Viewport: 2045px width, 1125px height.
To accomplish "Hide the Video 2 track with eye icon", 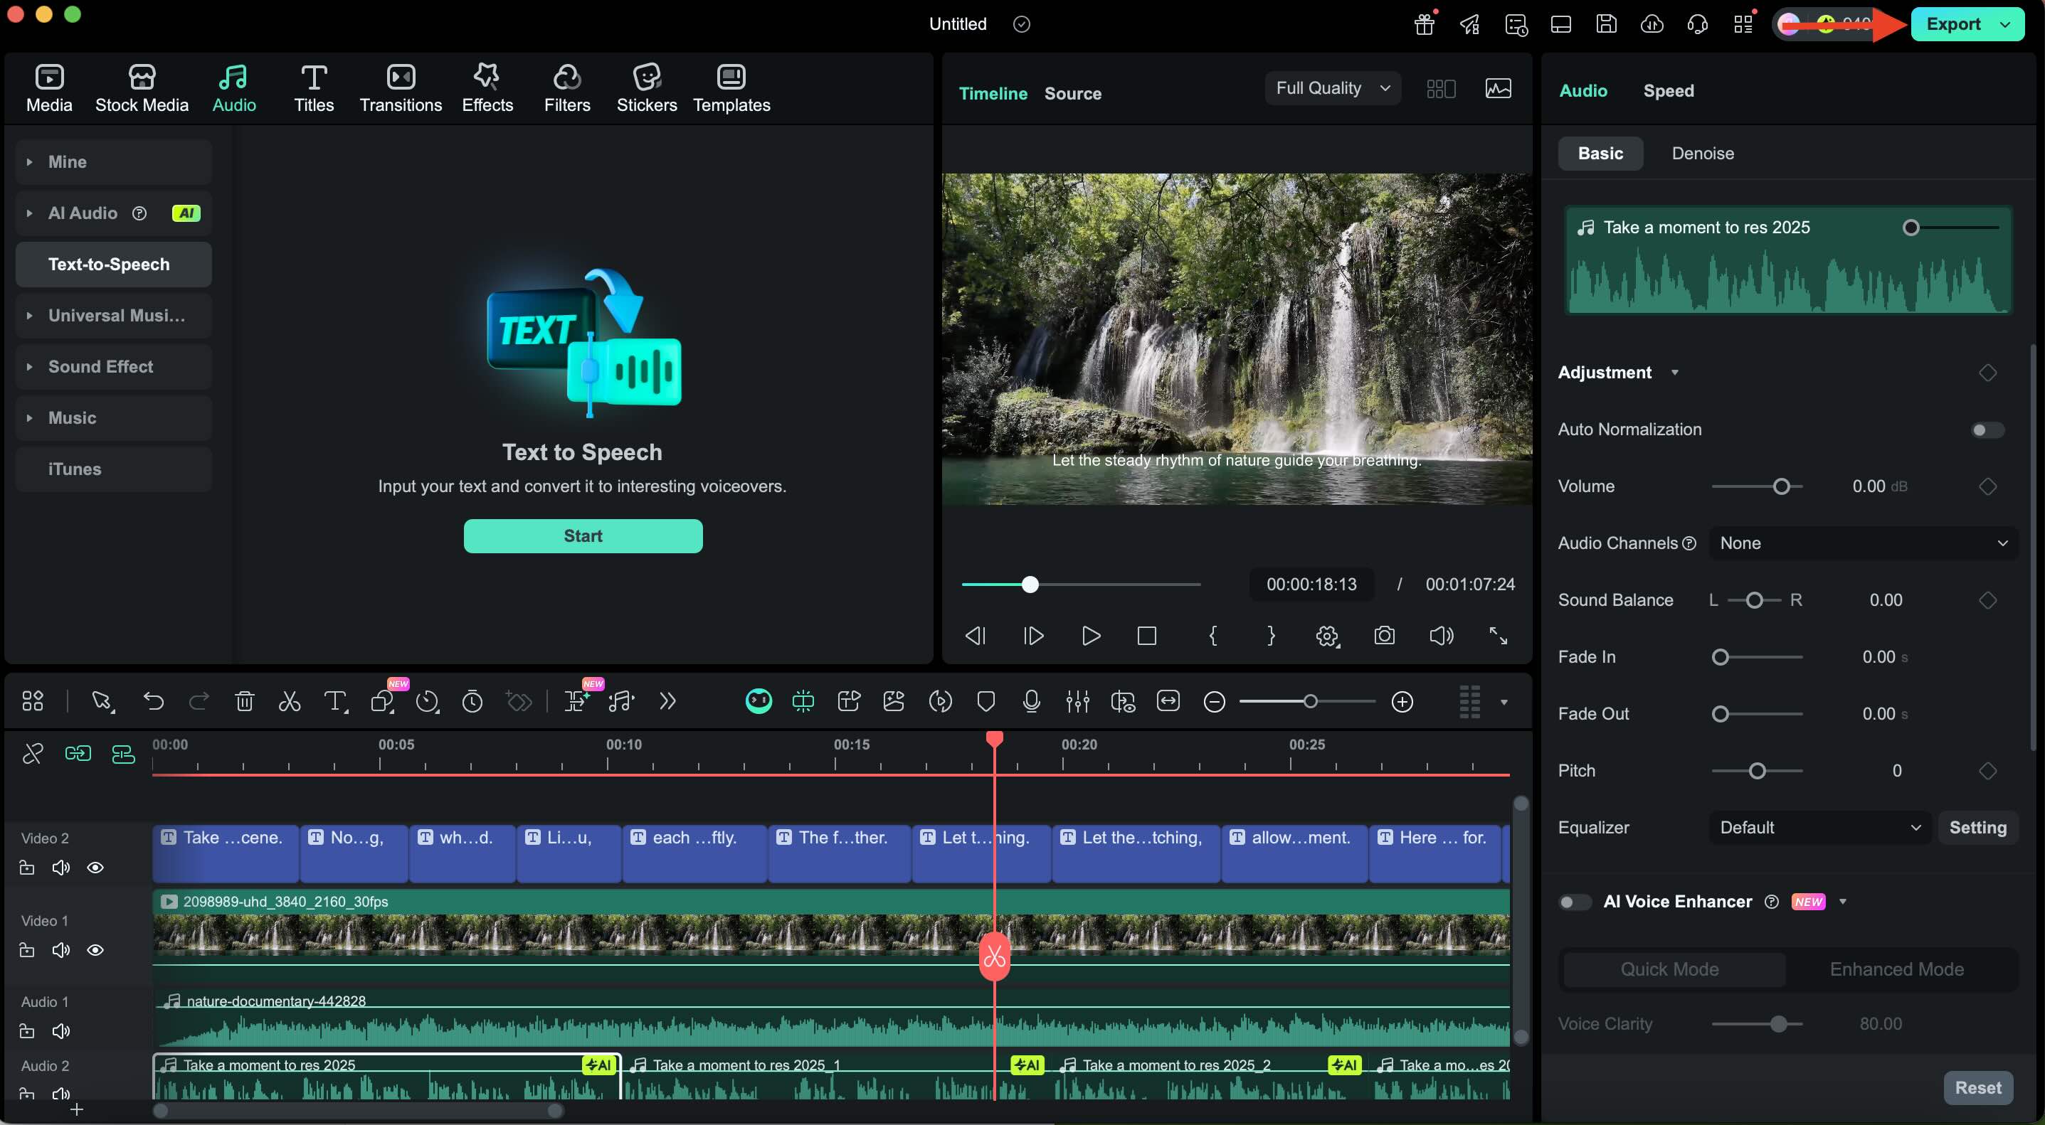I will pos(95,867).
